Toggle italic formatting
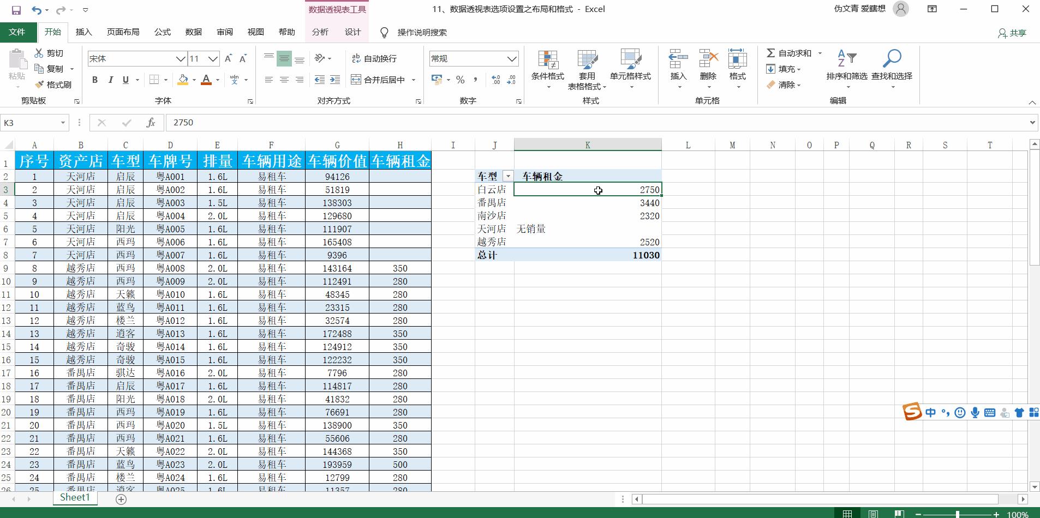Viewport: 1040px width, 518px height. (x=110, y=80)
